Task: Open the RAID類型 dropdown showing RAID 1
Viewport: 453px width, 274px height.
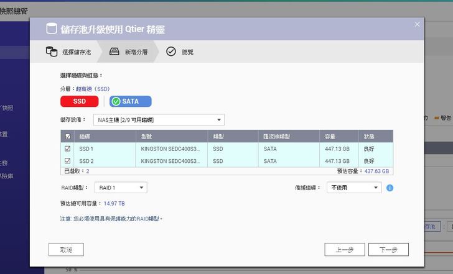Action: pos(121,187)
